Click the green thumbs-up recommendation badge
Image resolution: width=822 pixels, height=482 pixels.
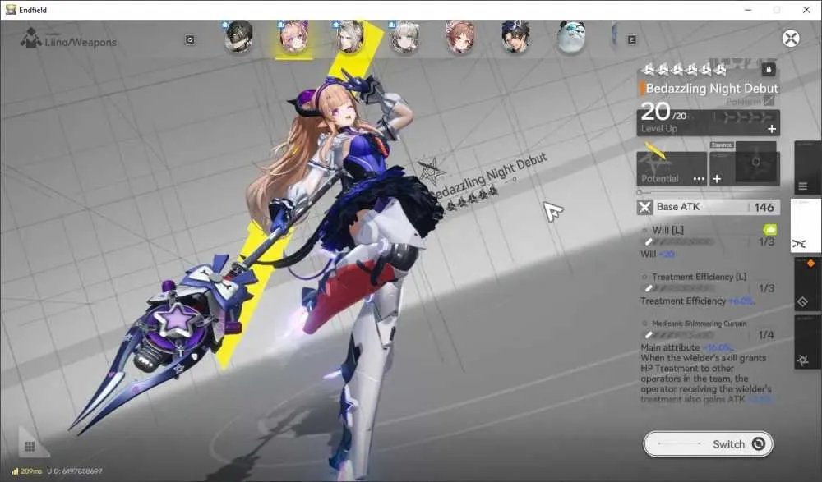pos(769,229)
